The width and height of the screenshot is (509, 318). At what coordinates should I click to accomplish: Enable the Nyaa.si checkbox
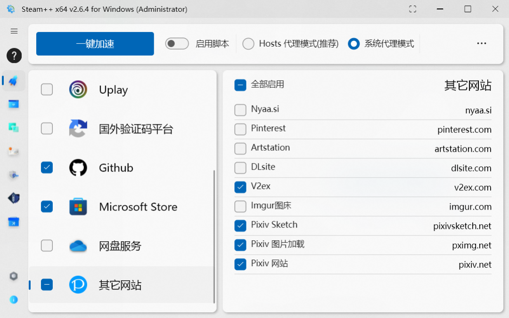(x=240, y=110)
